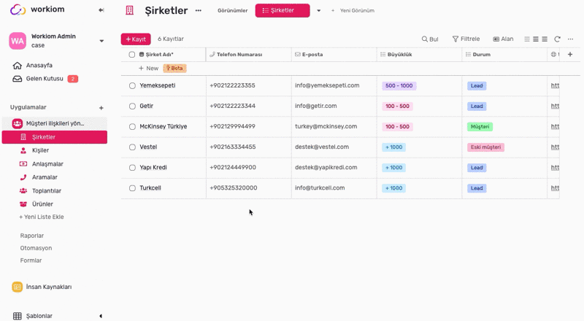Click the McKinsey Türkiye company name
584x321 pixels.
pos(163,127)
